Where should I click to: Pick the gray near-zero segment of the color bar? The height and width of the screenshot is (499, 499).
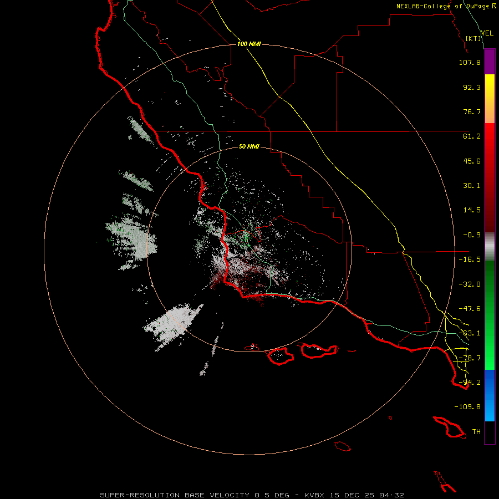coord(490,246)
